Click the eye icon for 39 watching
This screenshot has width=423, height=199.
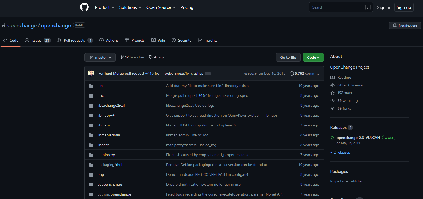tap(332, 101)
